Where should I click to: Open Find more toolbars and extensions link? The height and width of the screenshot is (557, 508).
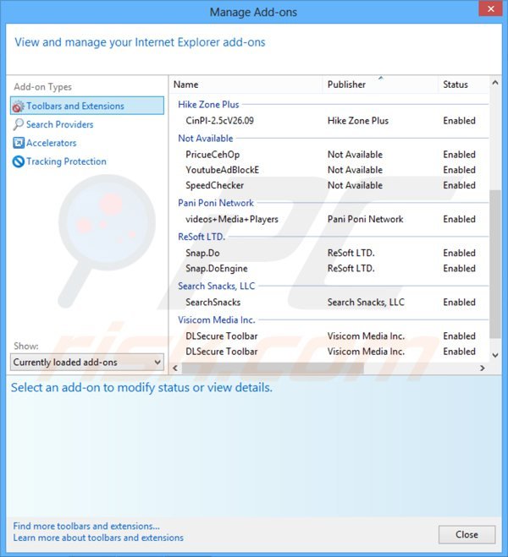(x=86, y=526)
